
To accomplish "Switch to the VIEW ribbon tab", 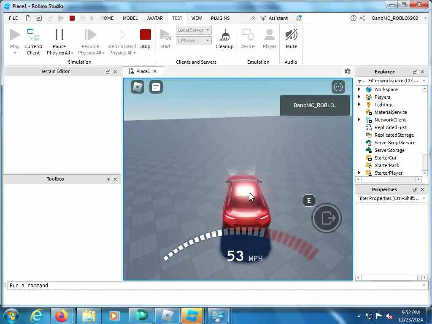I will (x=197, y=18).
